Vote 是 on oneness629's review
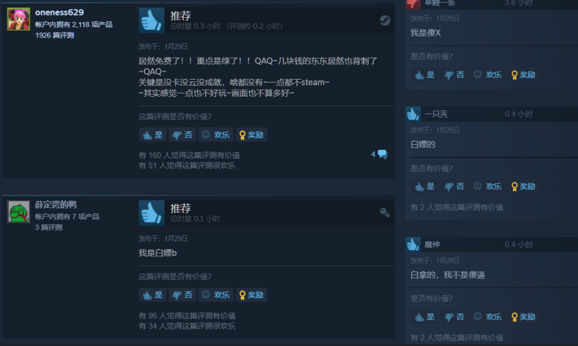This screenshot has width=578, height=346. [x=153, y=135]
